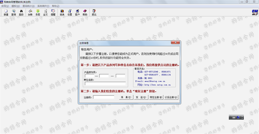Click the 提醒 (Reminder) clock icon

point(53,12)
